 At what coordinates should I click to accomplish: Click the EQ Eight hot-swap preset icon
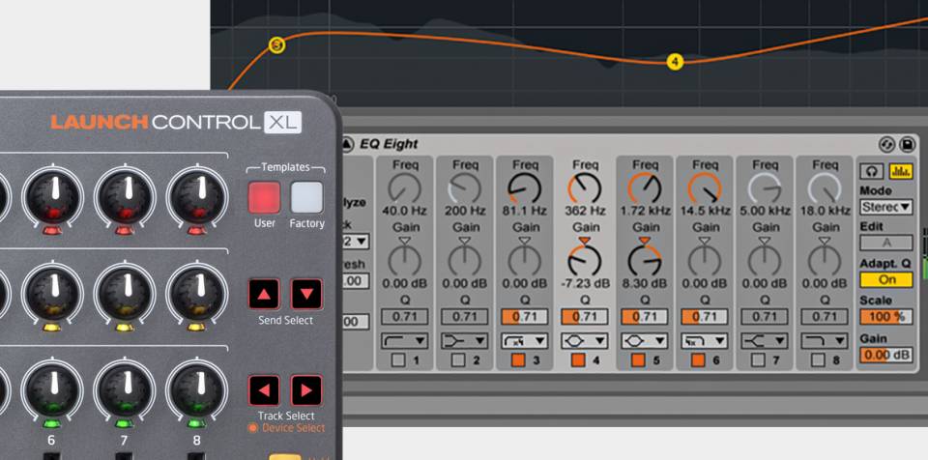click(886, 145)
